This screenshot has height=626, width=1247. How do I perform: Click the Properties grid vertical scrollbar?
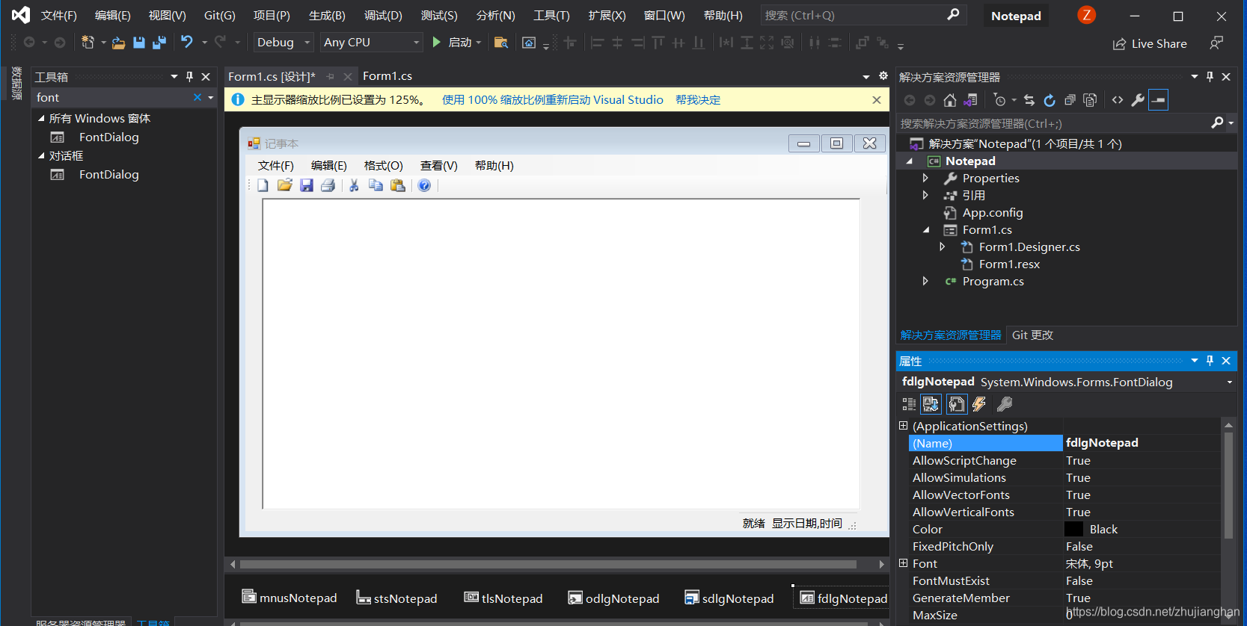[x=1228, y=486]
